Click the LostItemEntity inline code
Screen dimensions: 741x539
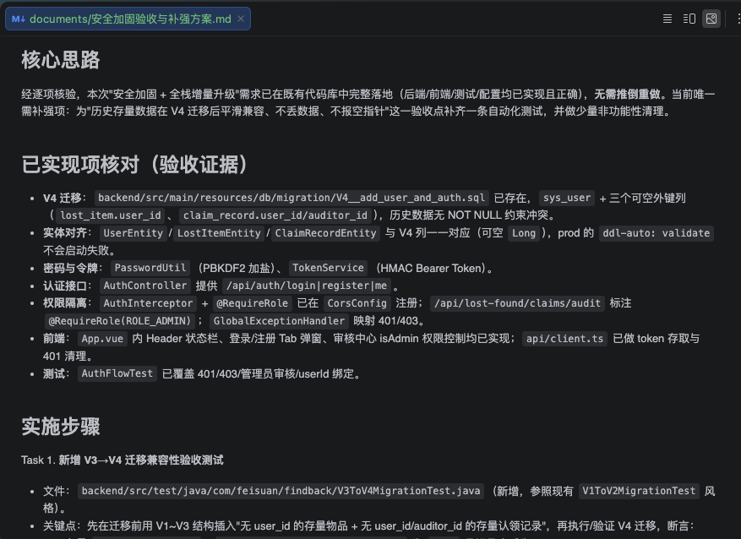(219, 233)
